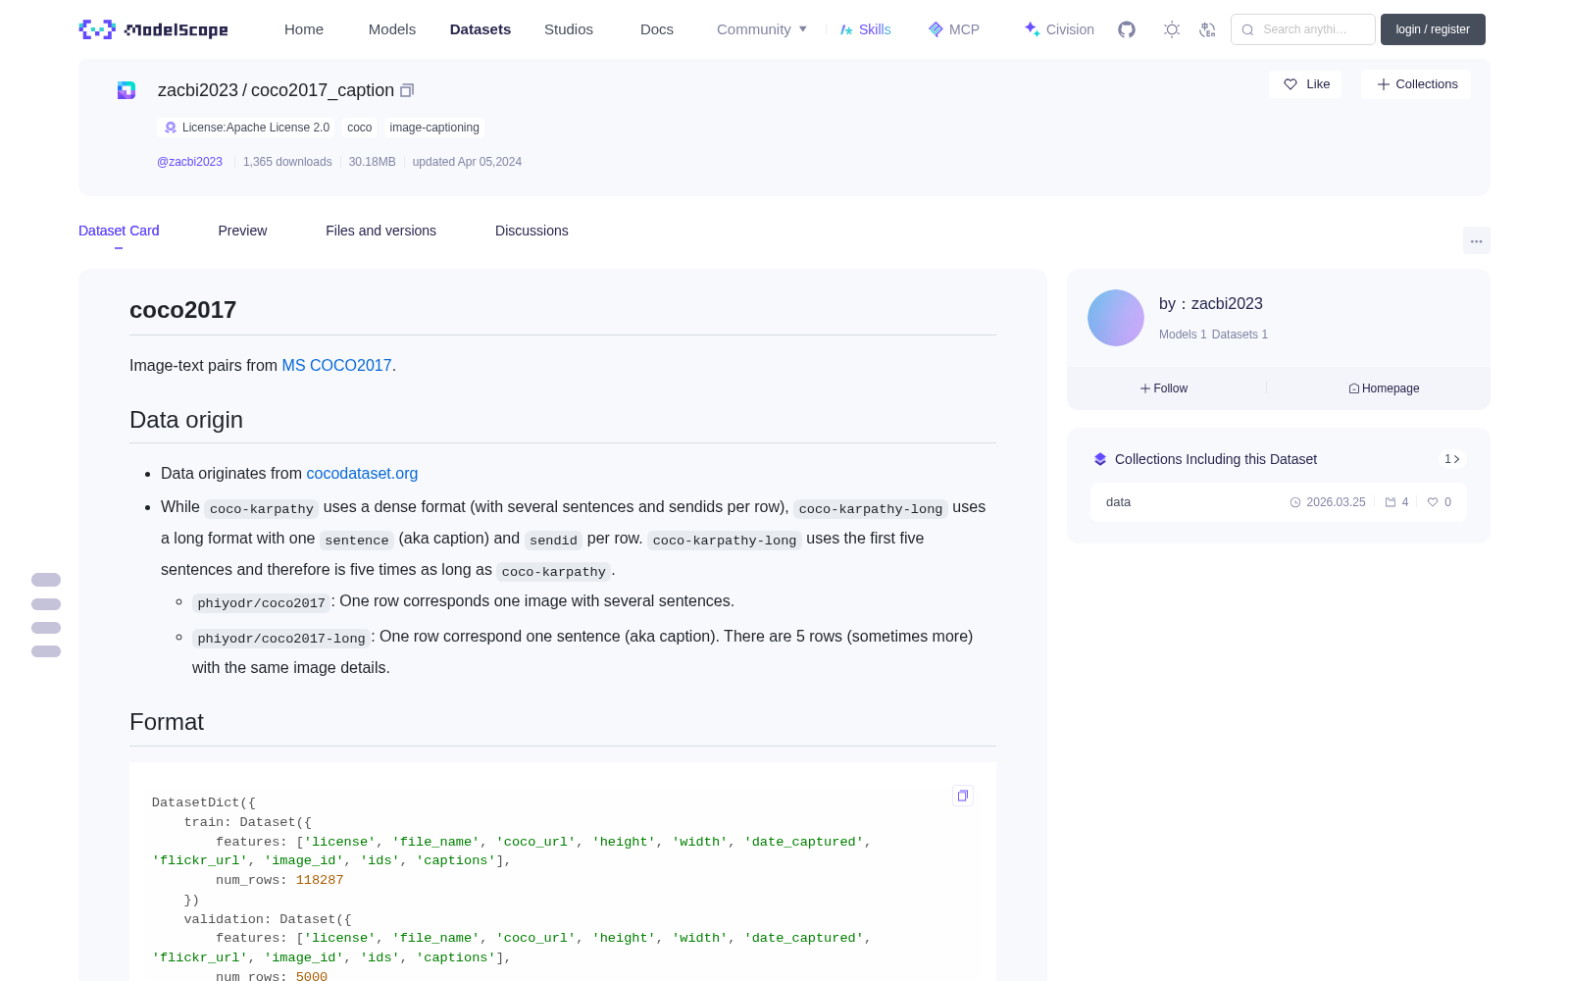This screenshot has height=981, width=1569.
Task: Switch language with the translate icon
Action: pos(1207,29)
